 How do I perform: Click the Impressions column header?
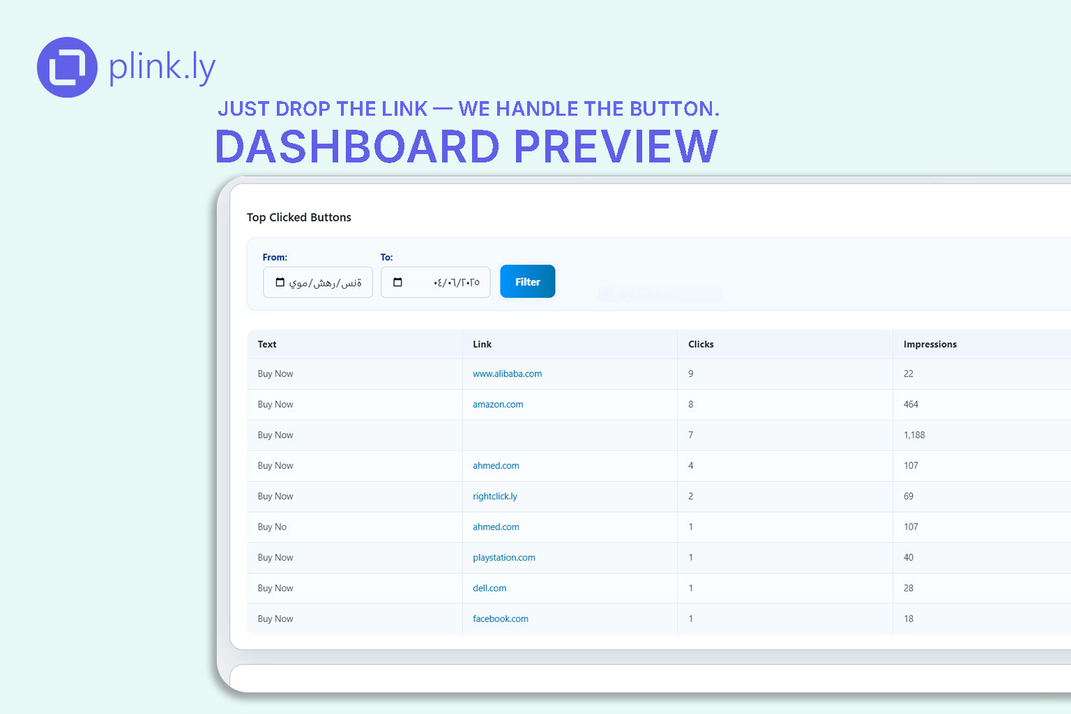(982, 344)
